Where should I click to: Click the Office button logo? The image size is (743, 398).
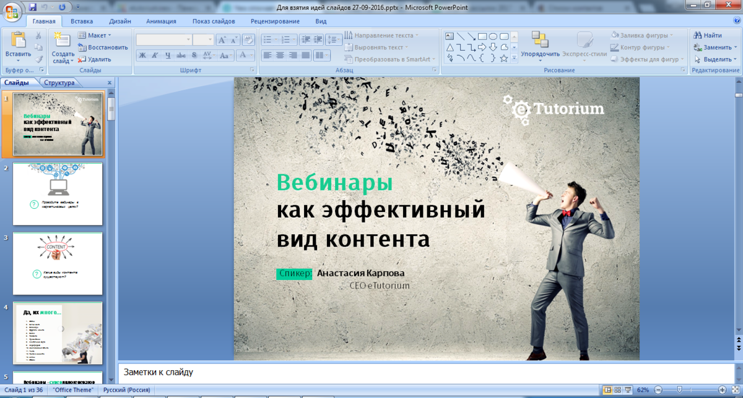pyautogui.click(x=12, y=12)
